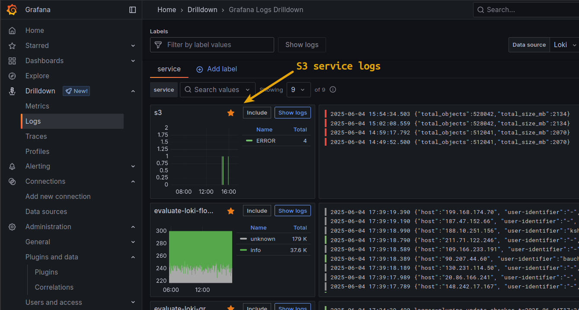Click the plus icon beside Add label
This screenshot has height=310, width=579.
[200, 69]
